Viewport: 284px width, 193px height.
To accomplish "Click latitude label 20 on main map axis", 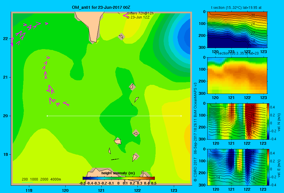I will [6, 116].
